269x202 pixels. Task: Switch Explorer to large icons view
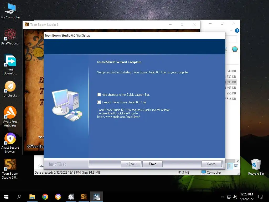(236, 166)
